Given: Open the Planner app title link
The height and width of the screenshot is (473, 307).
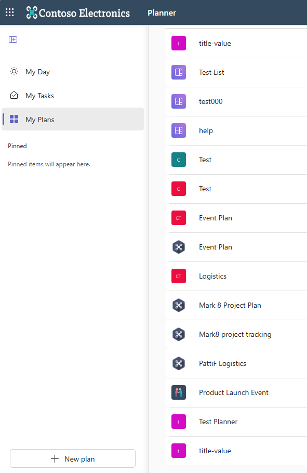Looking at the screenshot, I should coord(162,12).
